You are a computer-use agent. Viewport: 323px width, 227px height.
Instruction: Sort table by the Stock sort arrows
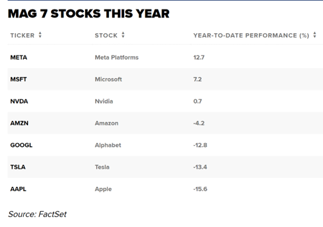pyautogui.click(x=123, y=35)
